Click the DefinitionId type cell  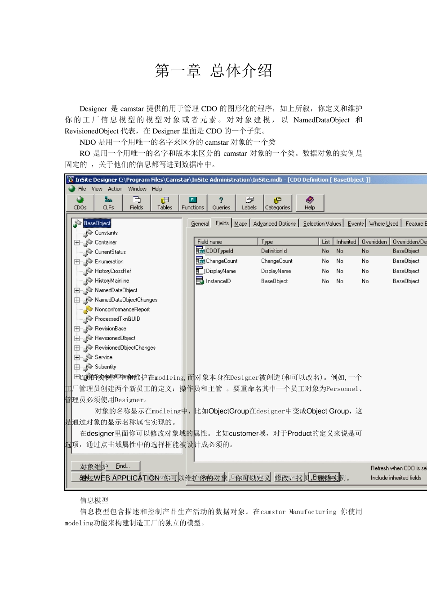(274, 251)
